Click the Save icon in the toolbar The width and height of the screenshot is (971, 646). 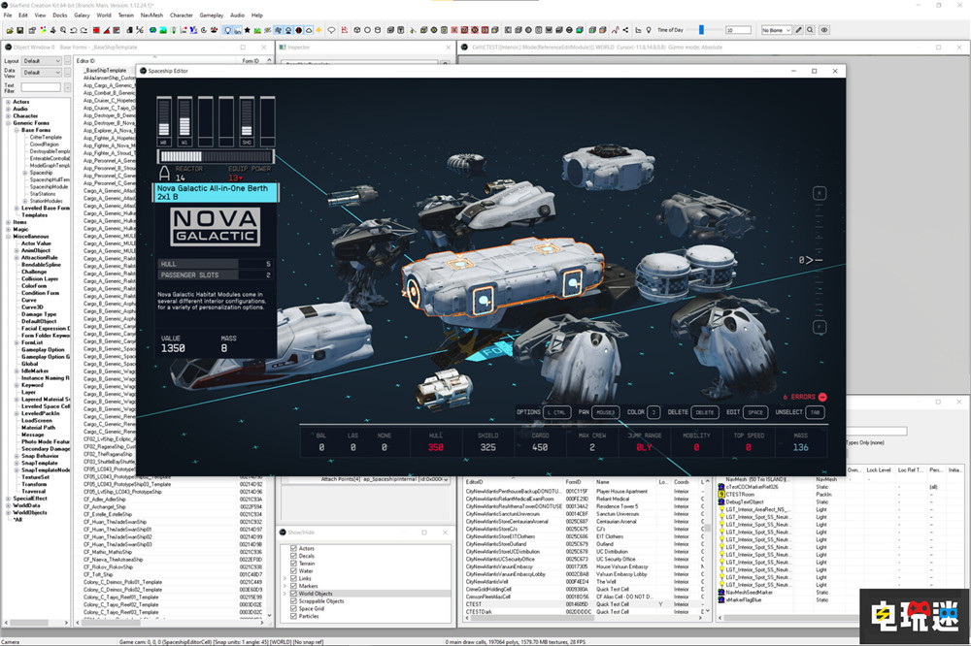[x=19, y=30]
